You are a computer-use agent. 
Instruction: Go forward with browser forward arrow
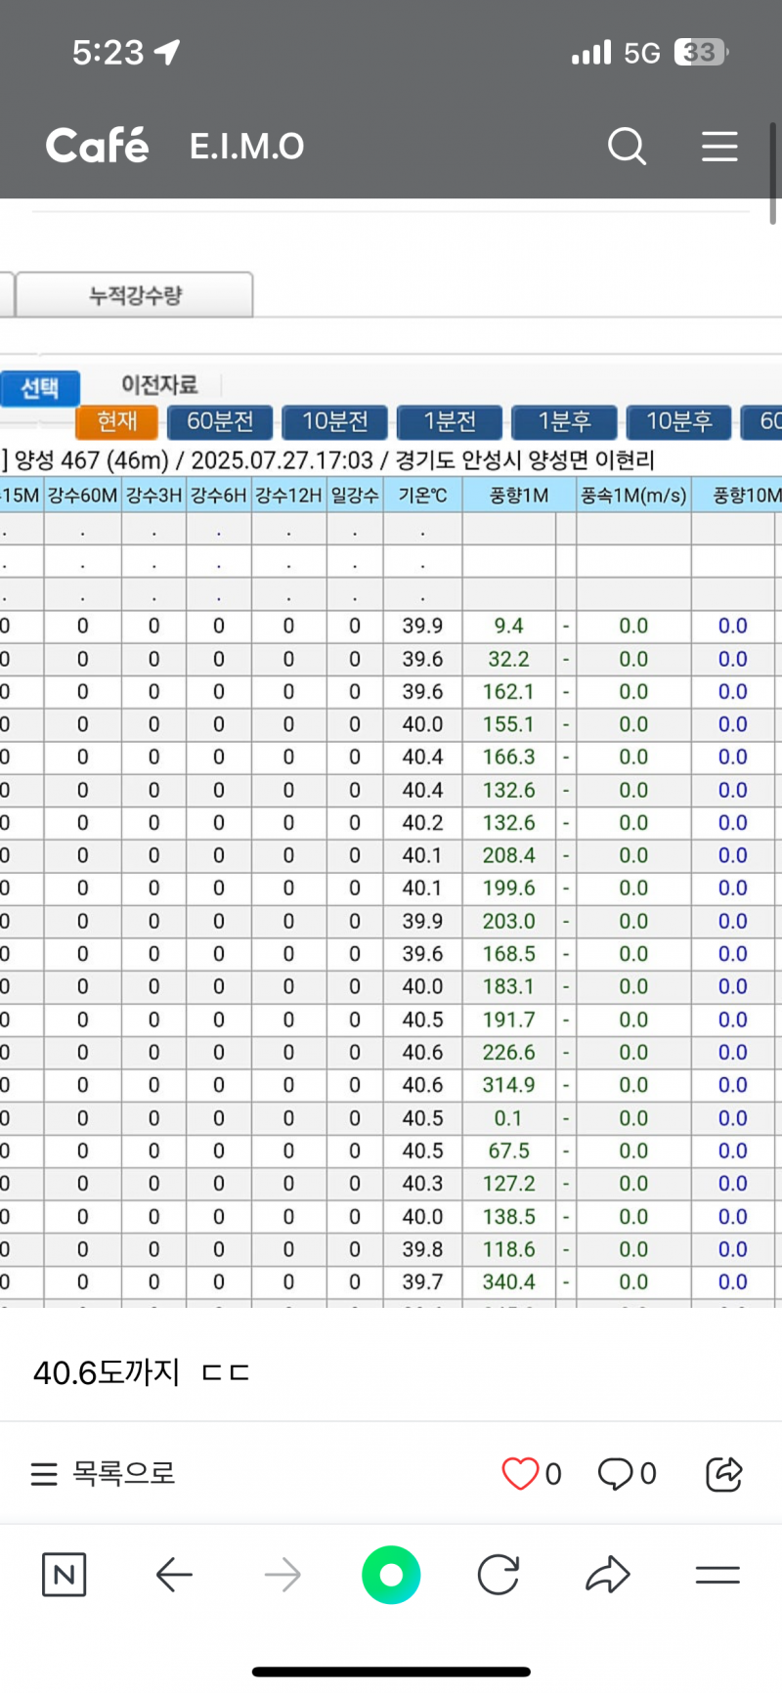click(x=282, y=1575)
